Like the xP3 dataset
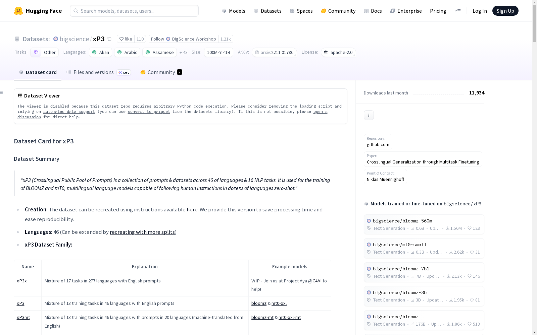The height and width of the screenshot is (335, 537). tap(126, 39)
